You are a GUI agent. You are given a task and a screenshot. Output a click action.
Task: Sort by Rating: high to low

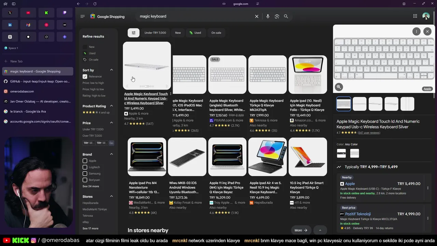pos(94,96)
